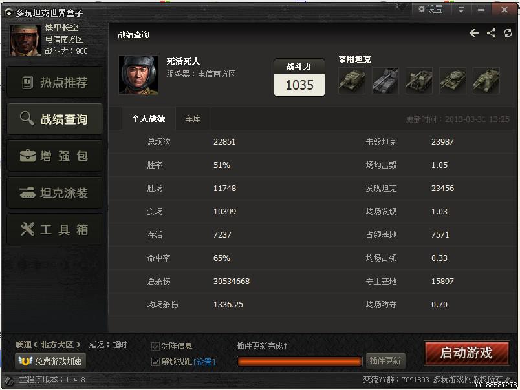Toggle the 对阵信息 checkbox
This screenshot has height=390, width=520.
[155, 346]
